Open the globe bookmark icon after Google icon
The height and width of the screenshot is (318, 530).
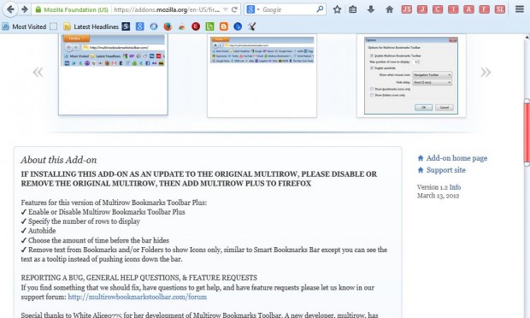point(154,26)
